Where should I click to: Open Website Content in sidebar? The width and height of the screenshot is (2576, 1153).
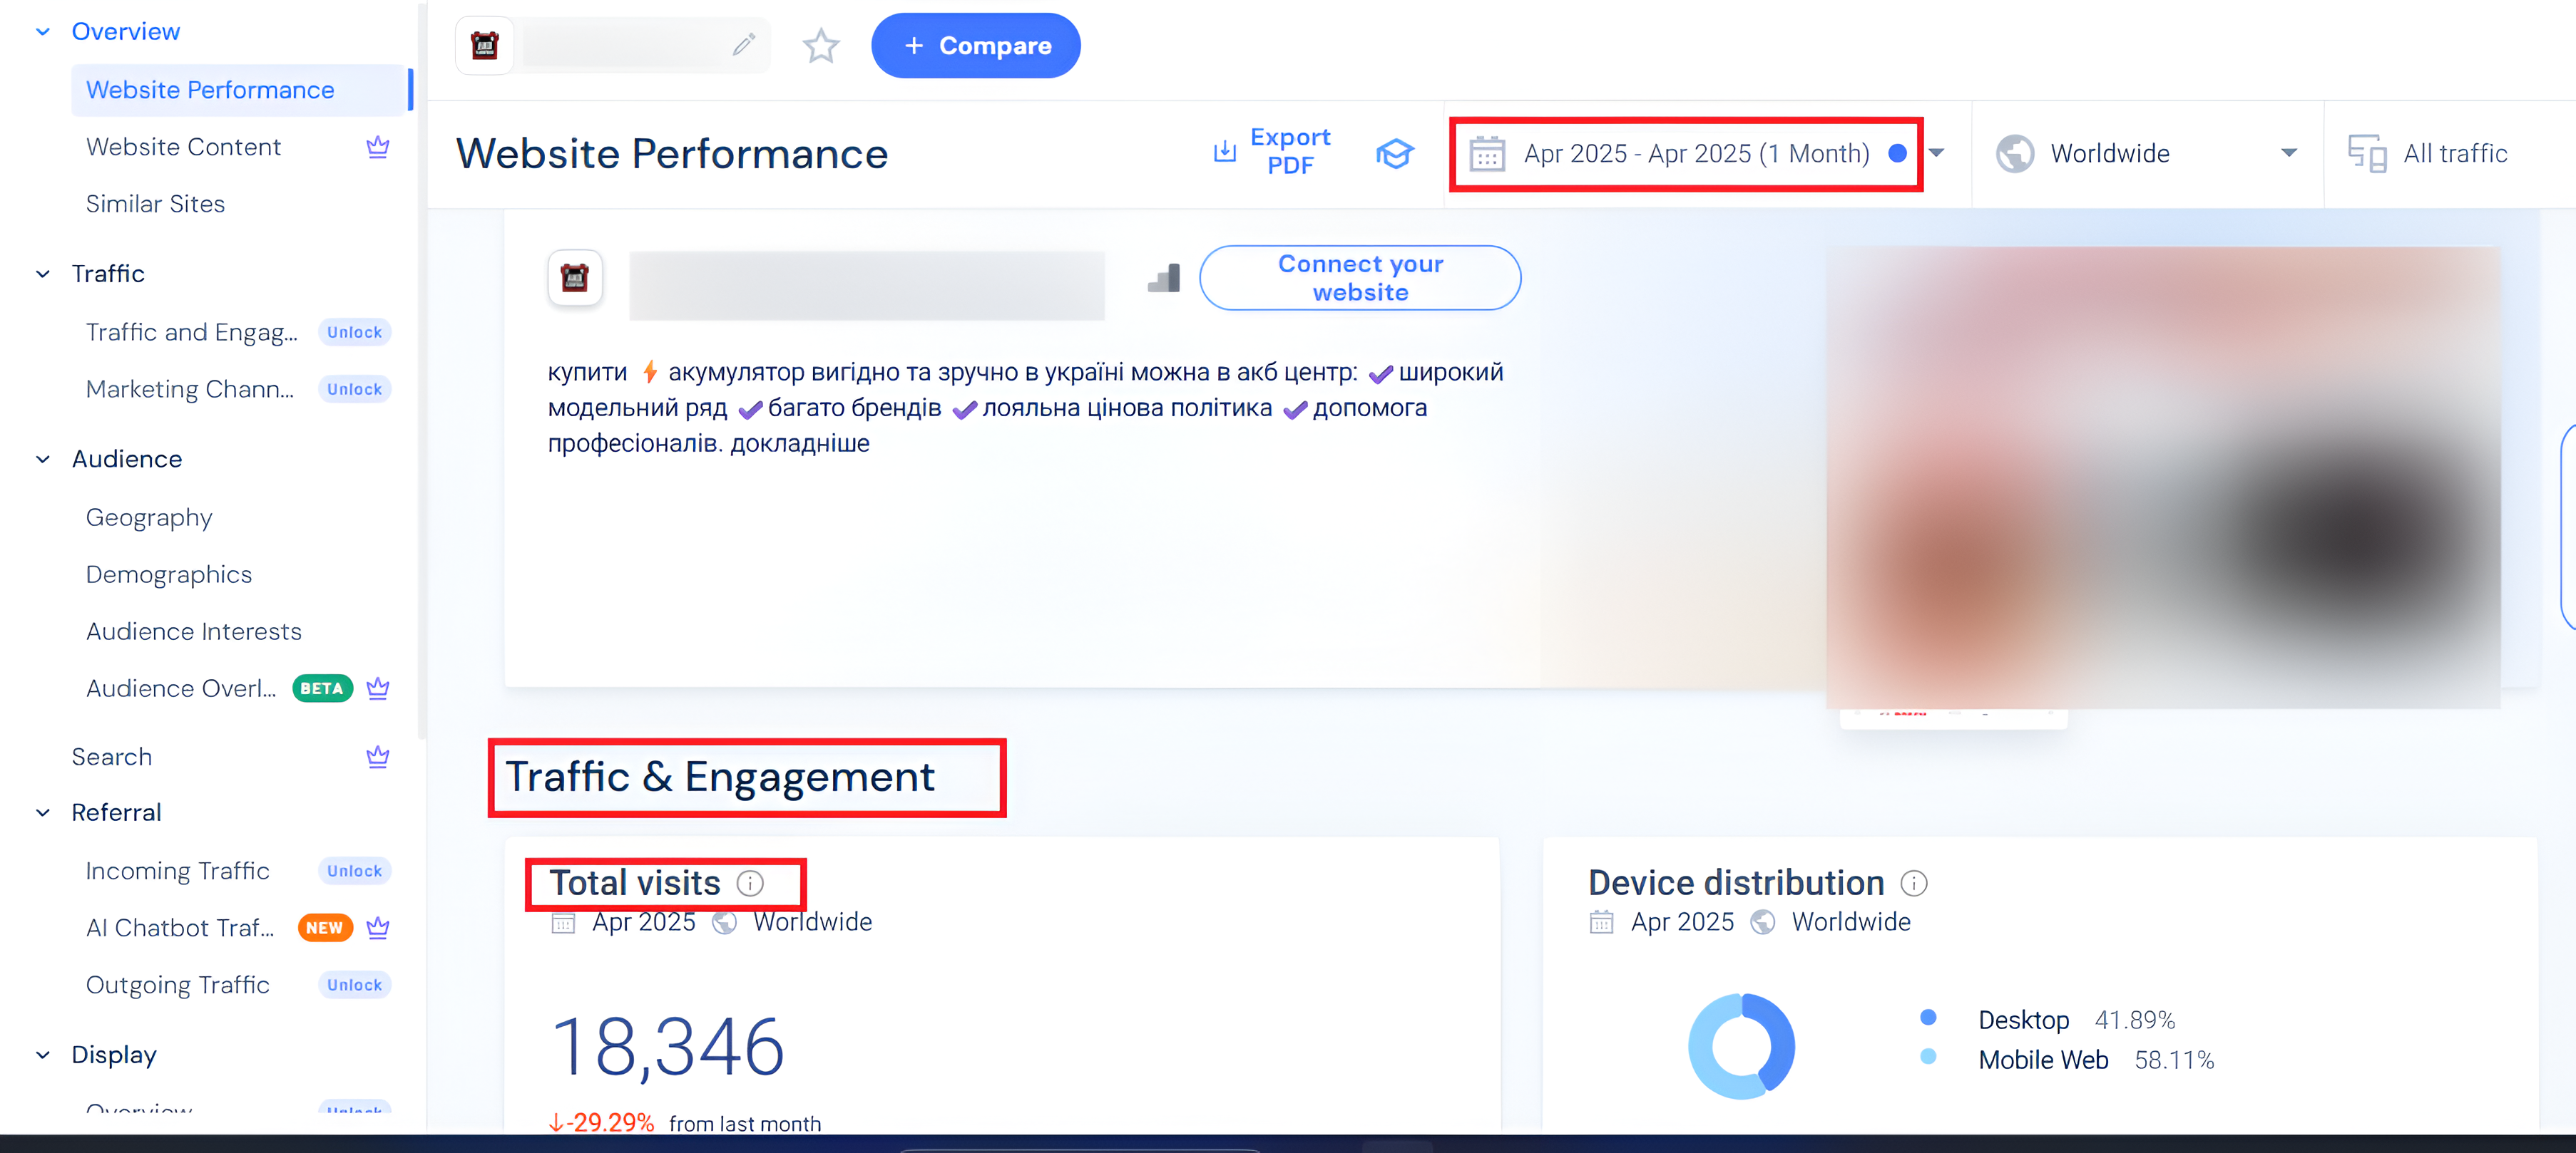coord(183,147)
